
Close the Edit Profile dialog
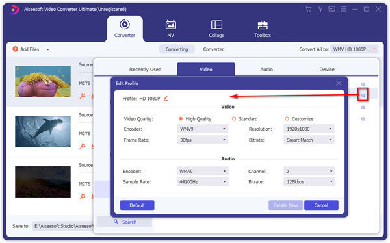pos(339,83)
